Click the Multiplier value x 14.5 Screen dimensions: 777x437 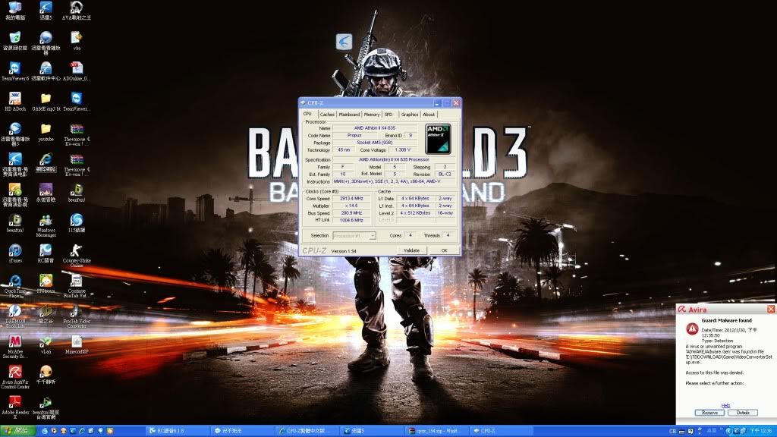(351, 206)
